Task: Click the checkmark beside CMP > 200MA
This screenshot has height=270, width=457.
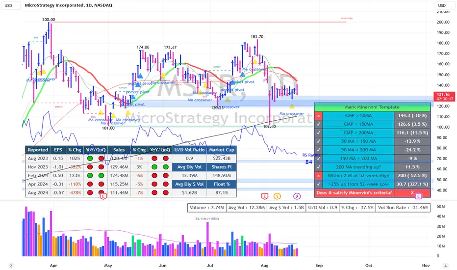Action: [x=318, y=133]
